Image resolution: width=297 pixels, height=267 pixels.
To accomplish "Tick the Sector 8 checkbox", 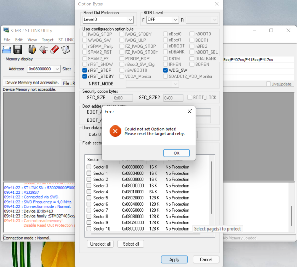I will click(x=89, y=217).
